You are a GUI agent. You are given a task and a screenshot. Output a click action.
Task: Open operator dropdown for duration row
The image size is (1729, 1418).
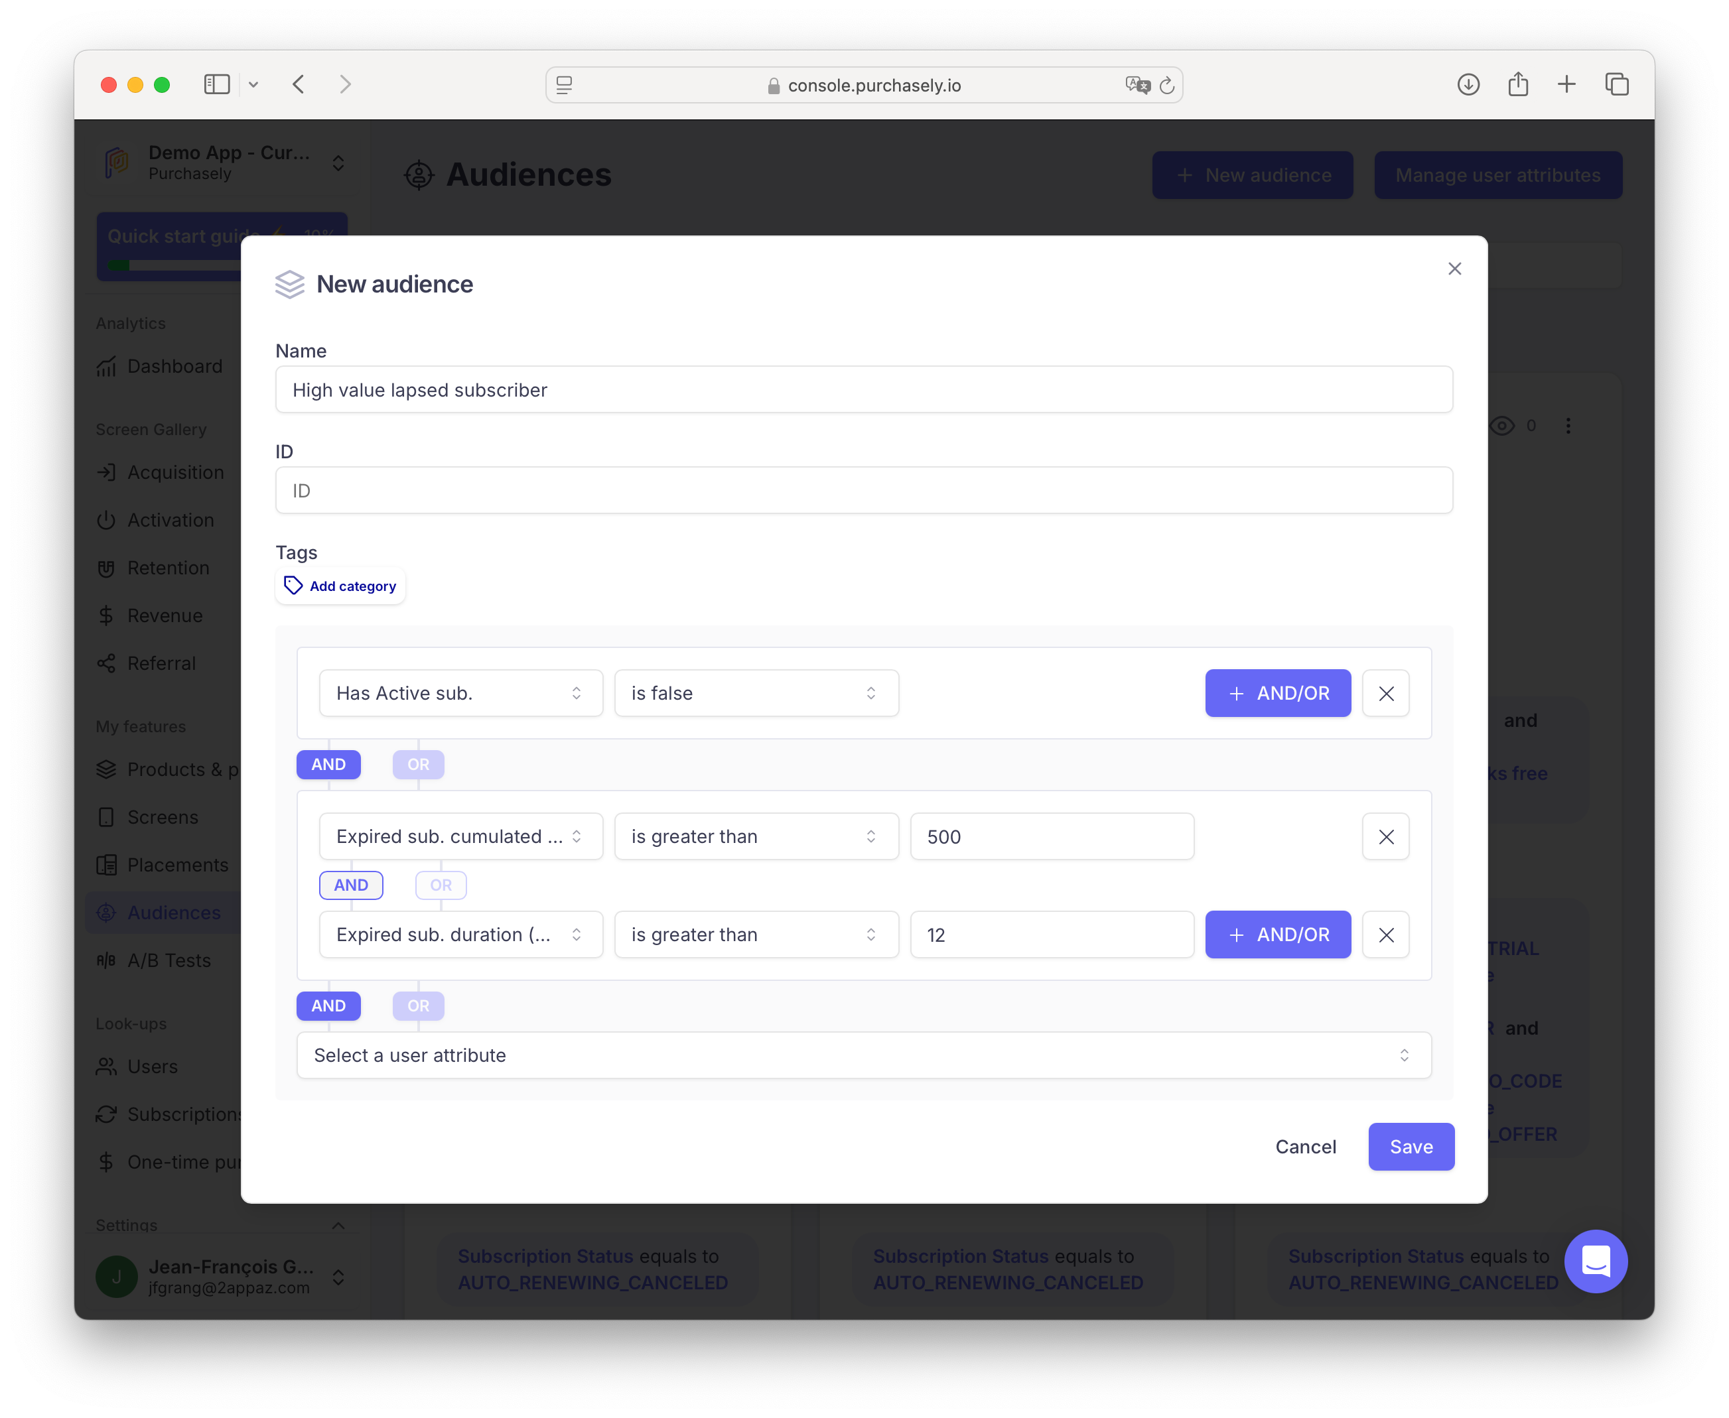[x=756, y=934]
